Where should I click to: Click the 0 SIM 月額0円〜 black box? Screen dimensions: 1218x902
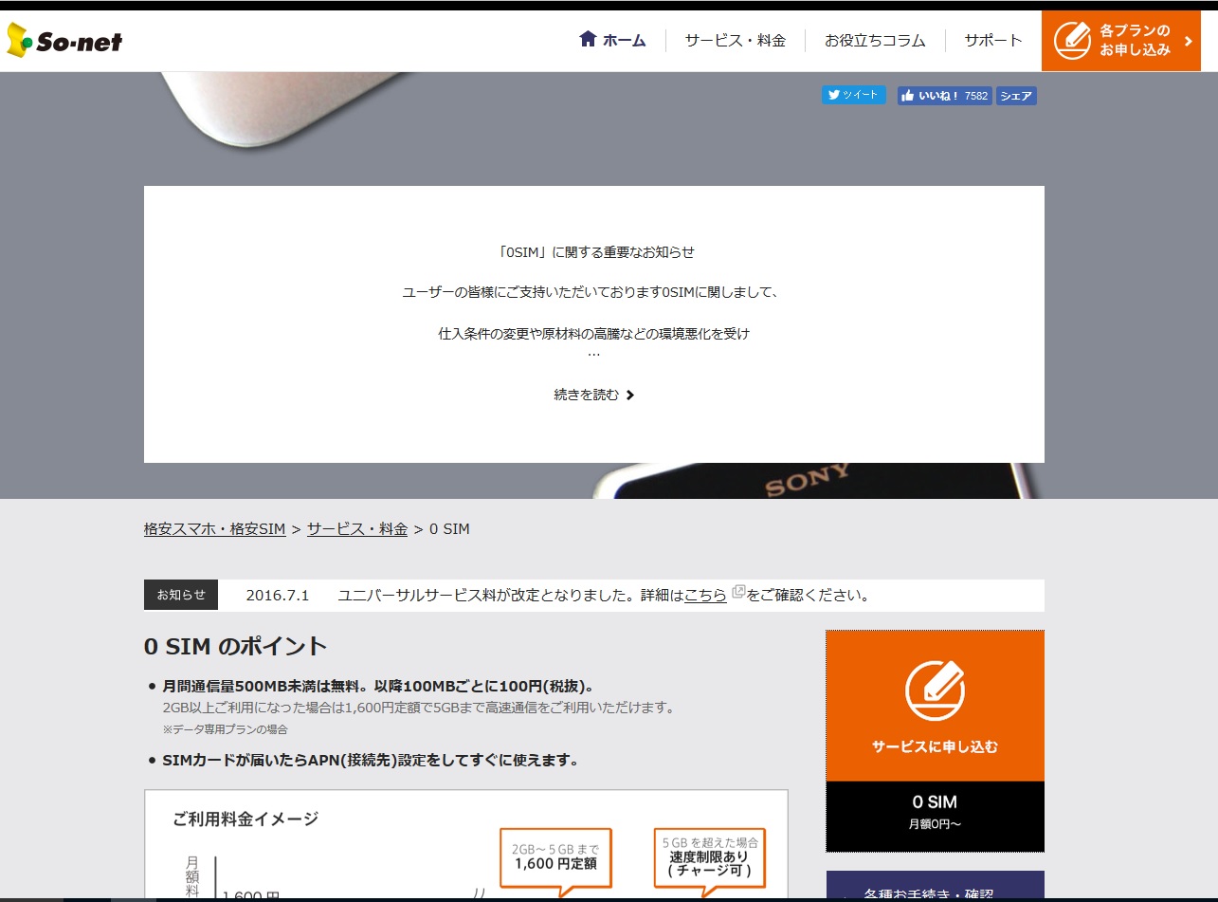(x=936, y=816)
